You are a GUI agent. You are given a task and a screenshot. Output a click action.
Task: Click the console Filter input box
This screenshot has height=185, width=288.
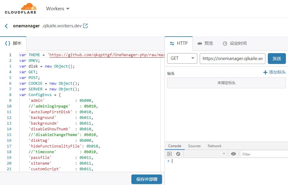pos(264,154)
